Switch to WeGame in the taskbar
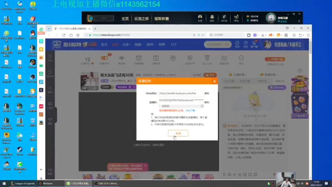This screenshot has height=187, width=332. pos(46,184)
